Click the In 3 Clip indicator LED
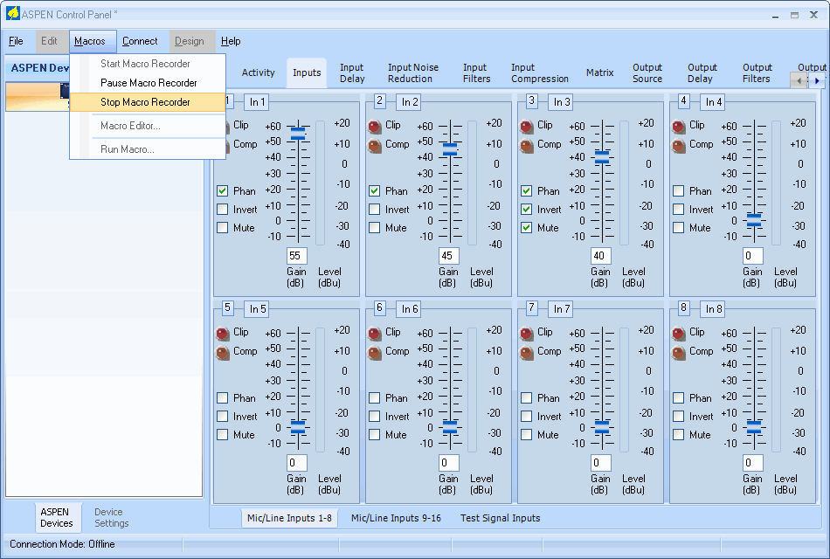Screen dimensions: 830x559 [x=527, y=127]
